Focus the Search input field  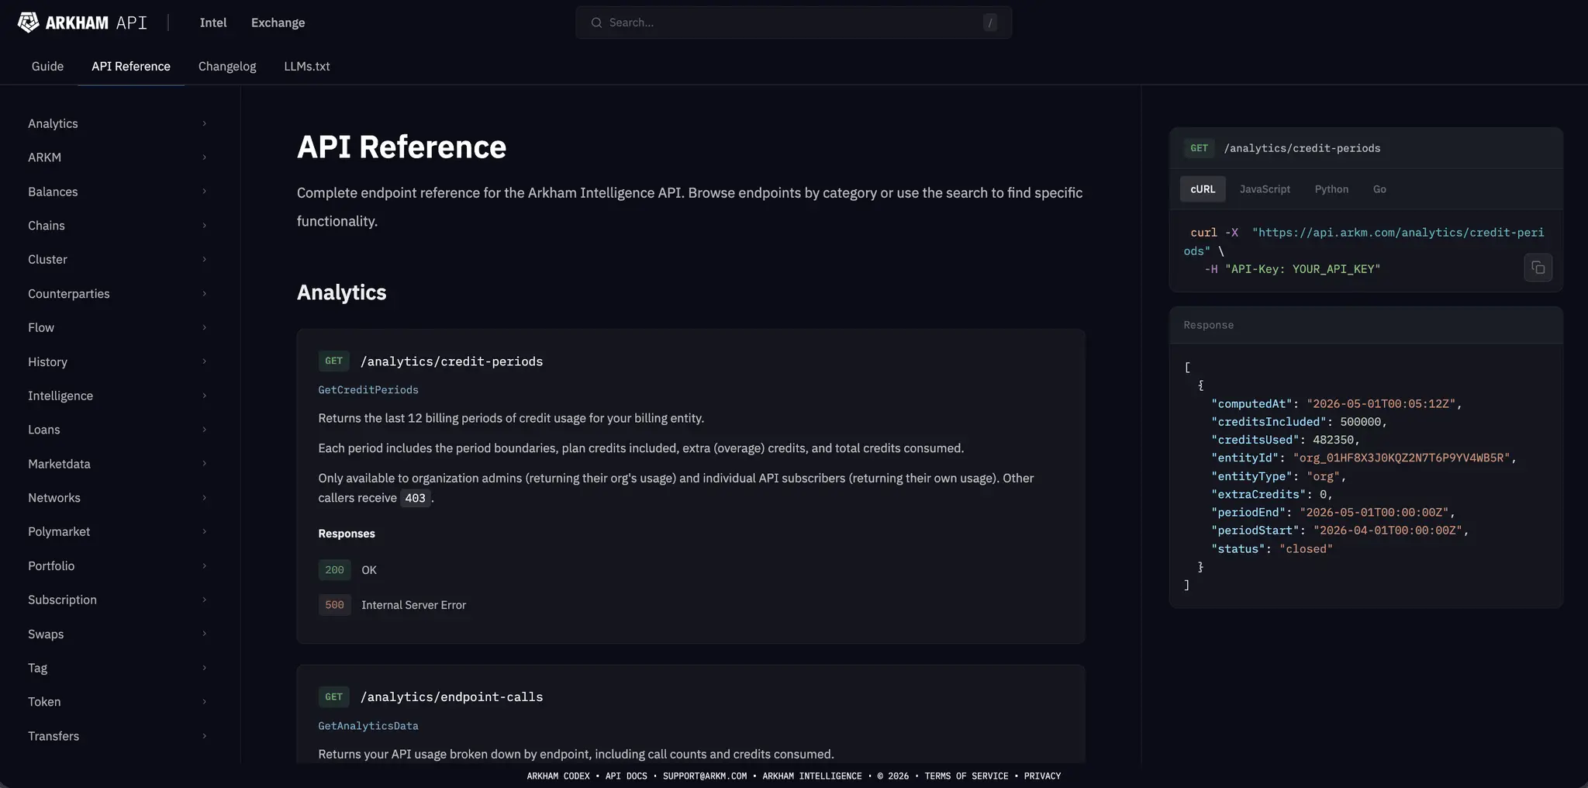tap(793, 22)
